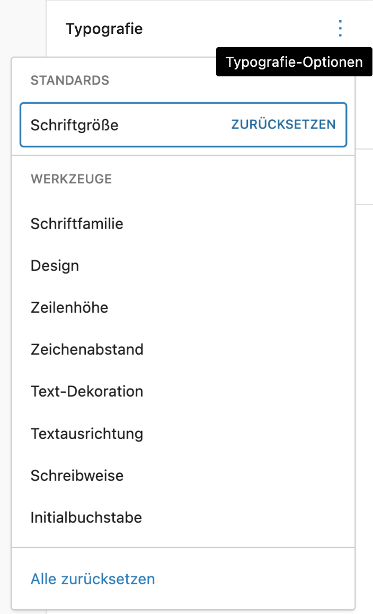Click the Typografie-Optionen tooltip
Image resolution: width=373 pixels, height=614 pixels.
[x=294, y=62]
